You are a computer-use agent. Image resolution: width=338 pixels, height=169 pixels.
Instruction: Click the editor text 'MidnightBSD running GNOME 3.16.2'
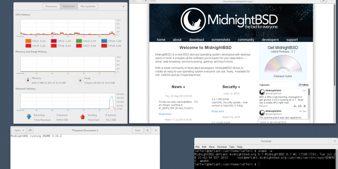36,136
